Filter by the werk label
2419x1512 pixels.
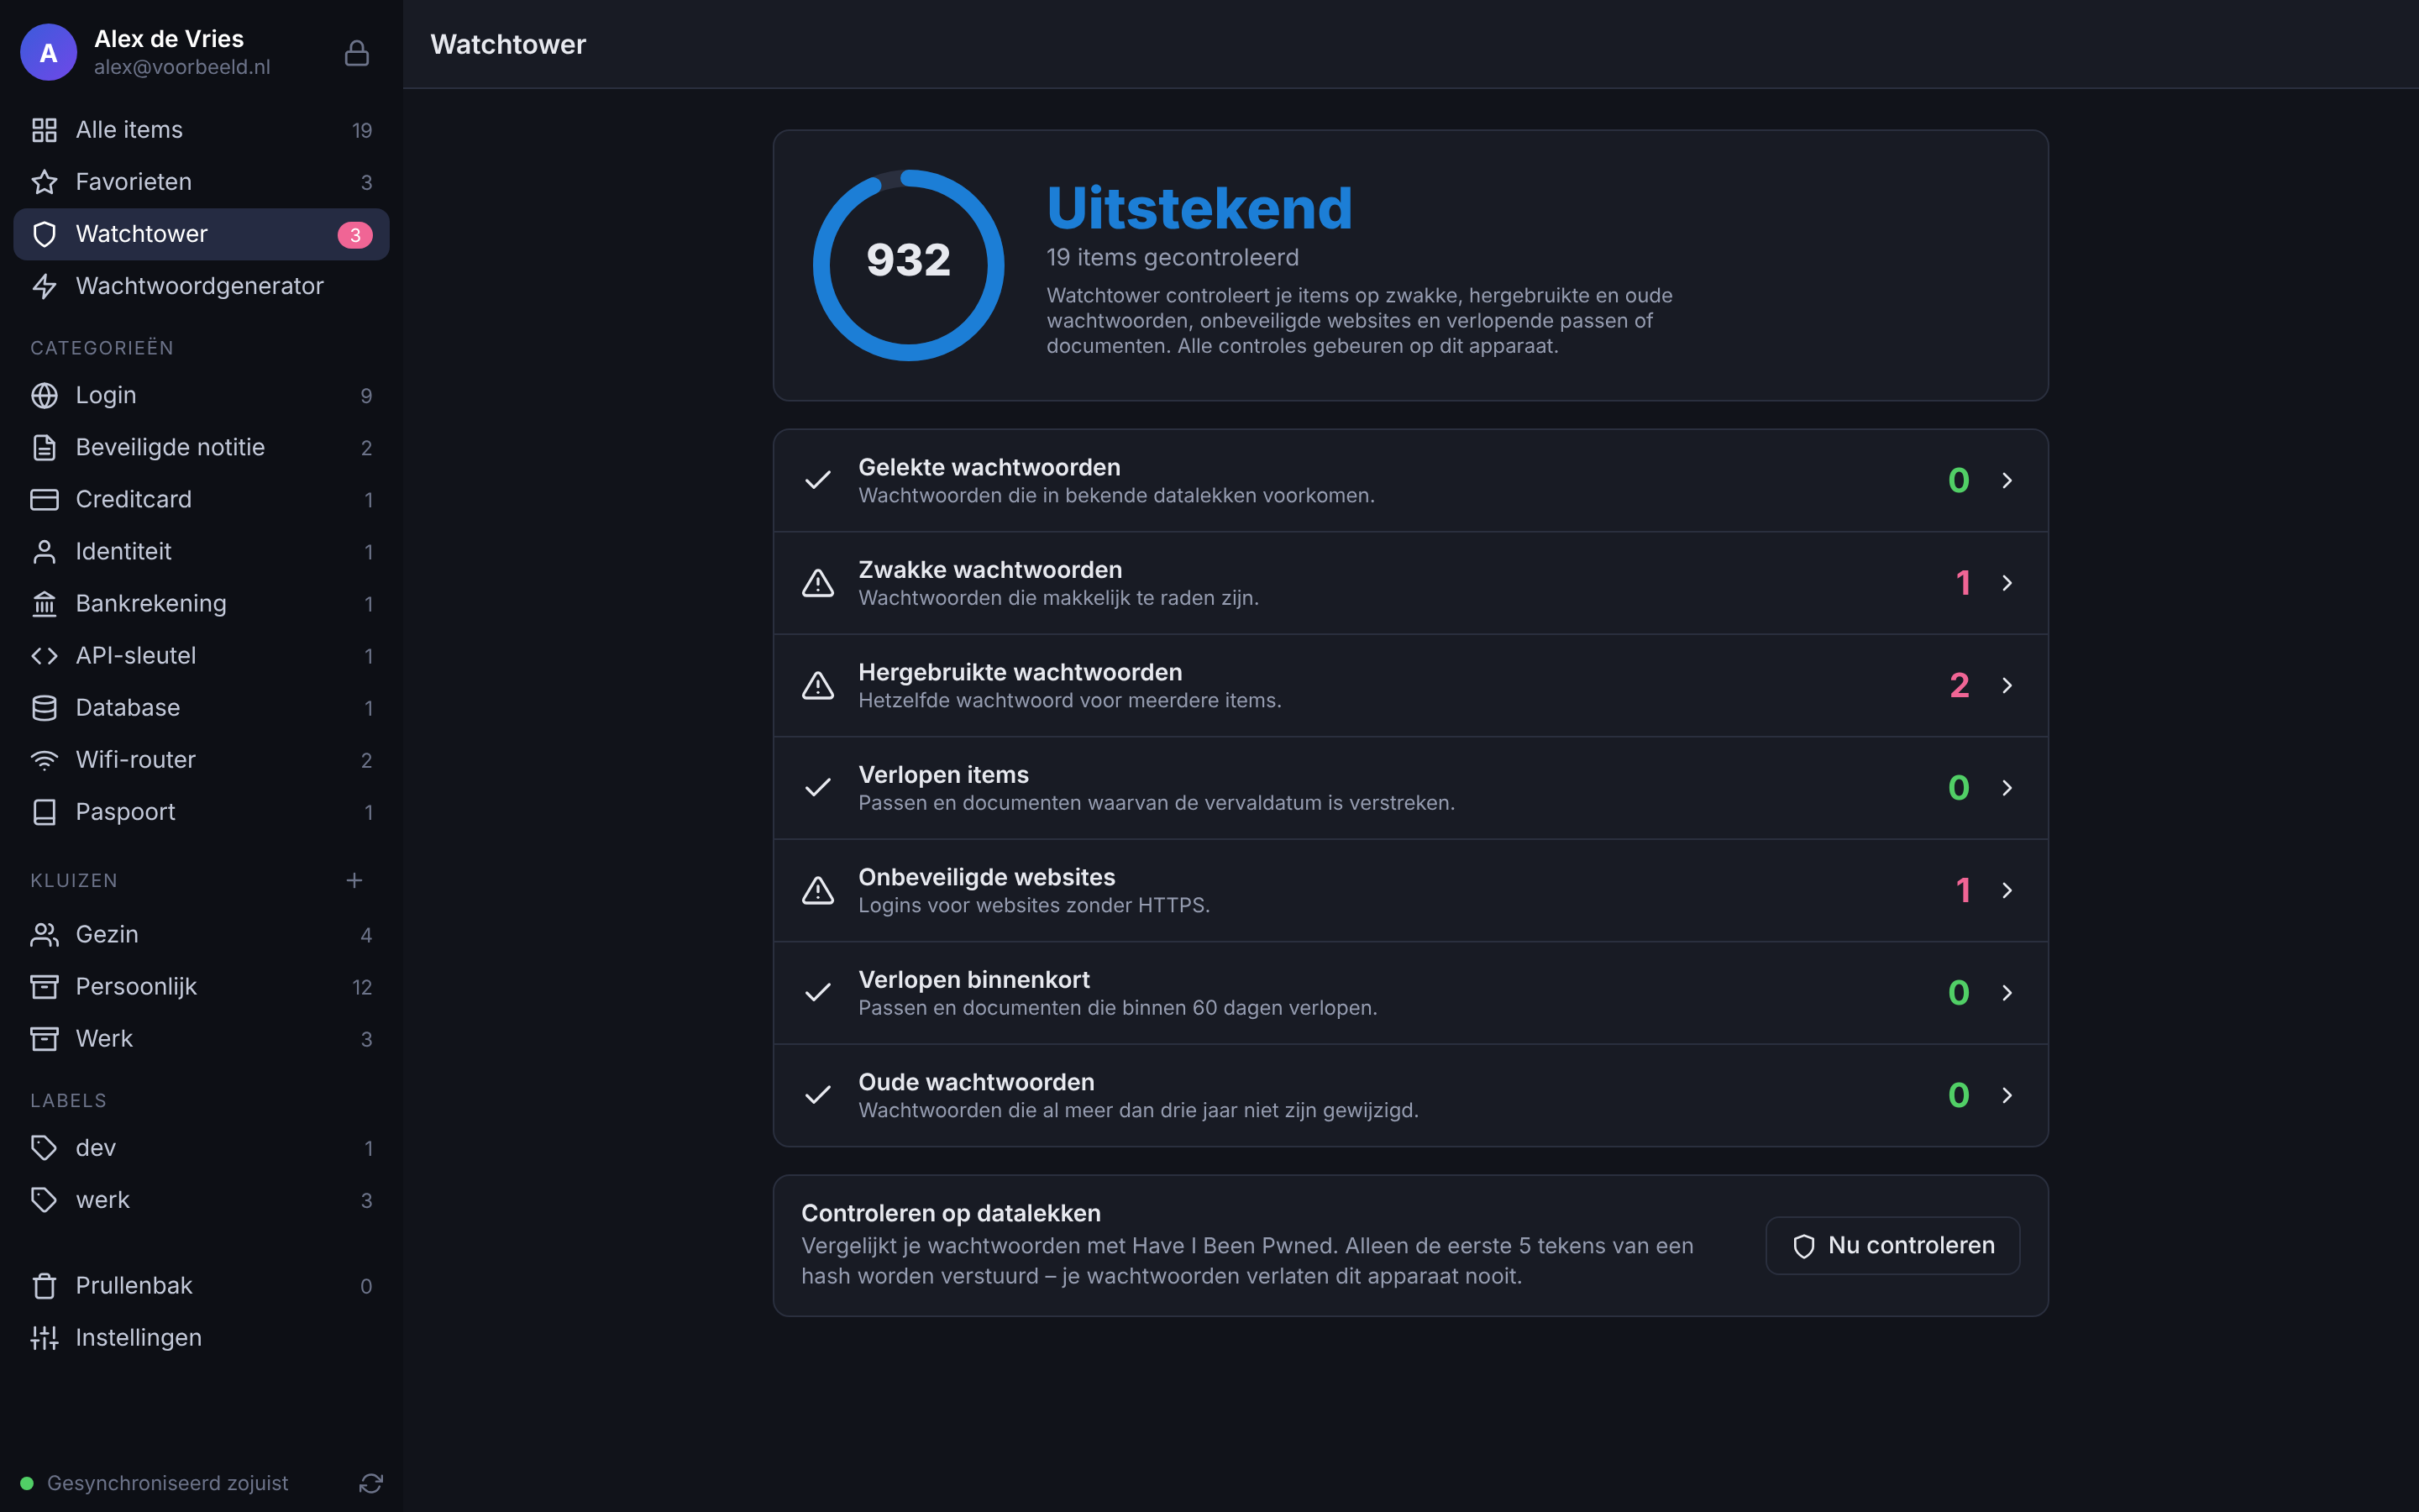point(201,1200)
